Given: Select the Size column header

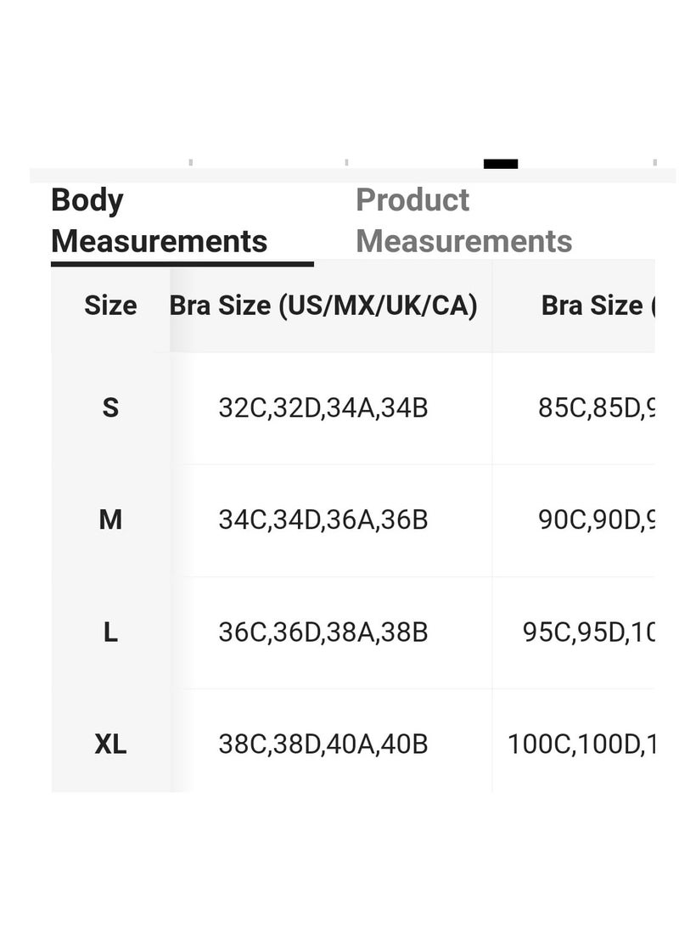Looking at the screenshot, I should pyautogui.click(x=110, y=306).
